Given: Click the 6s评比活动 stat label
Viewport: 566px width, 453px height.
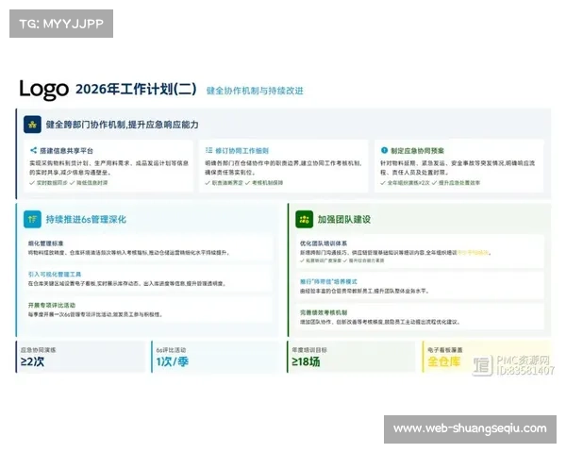Looking at the screenshot, I should (171, 350).
